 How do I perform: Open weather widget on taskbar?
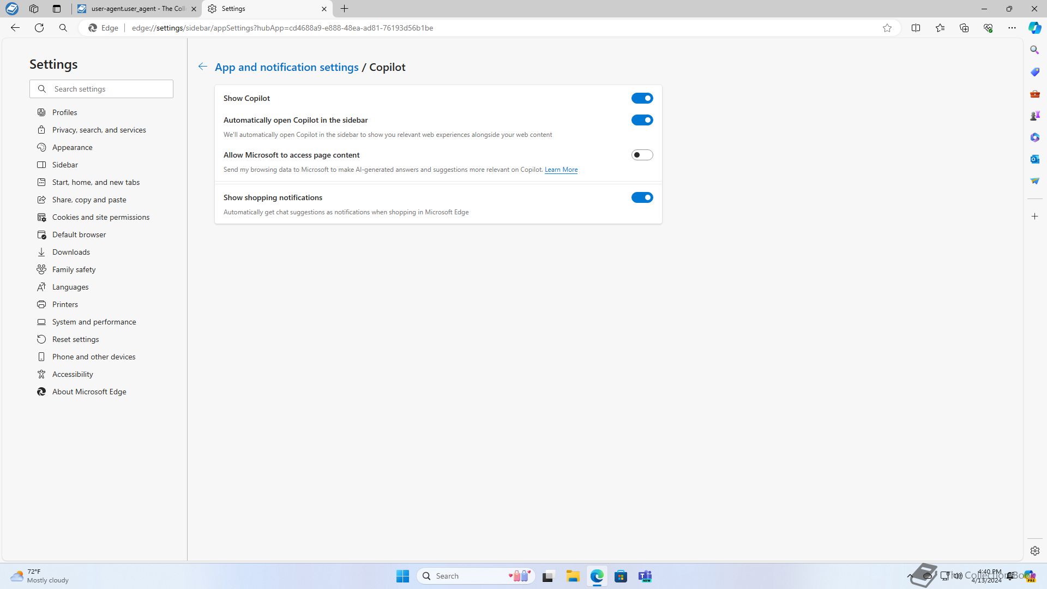tap(41, 576)
